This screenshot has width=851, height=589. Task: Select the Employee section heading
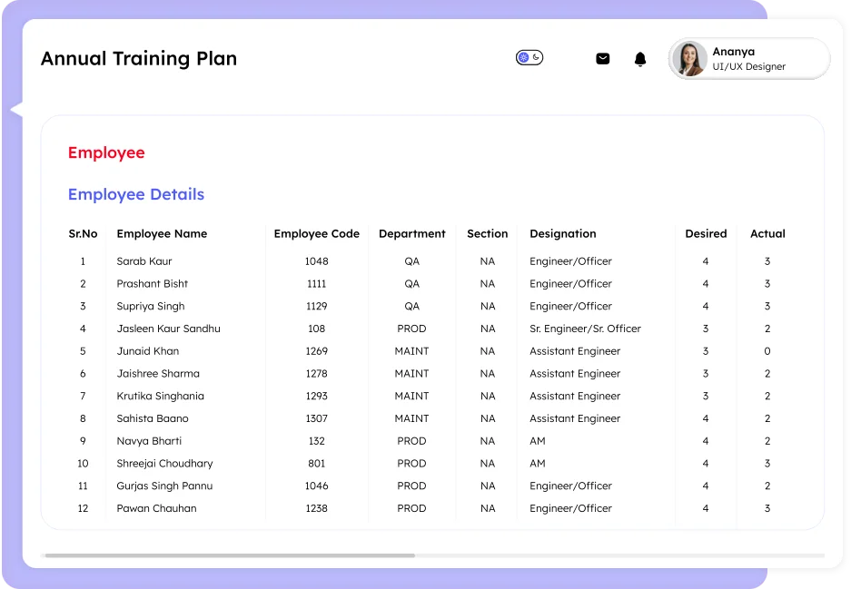pyautogui.click(x=106, y=152)
